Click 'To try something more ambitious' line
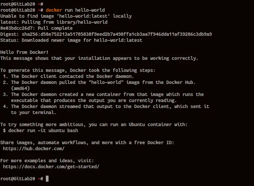 94,124
